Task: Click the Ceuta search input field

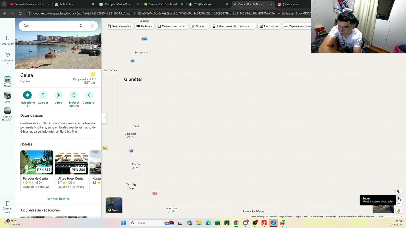Action: (x=49, y=26)
